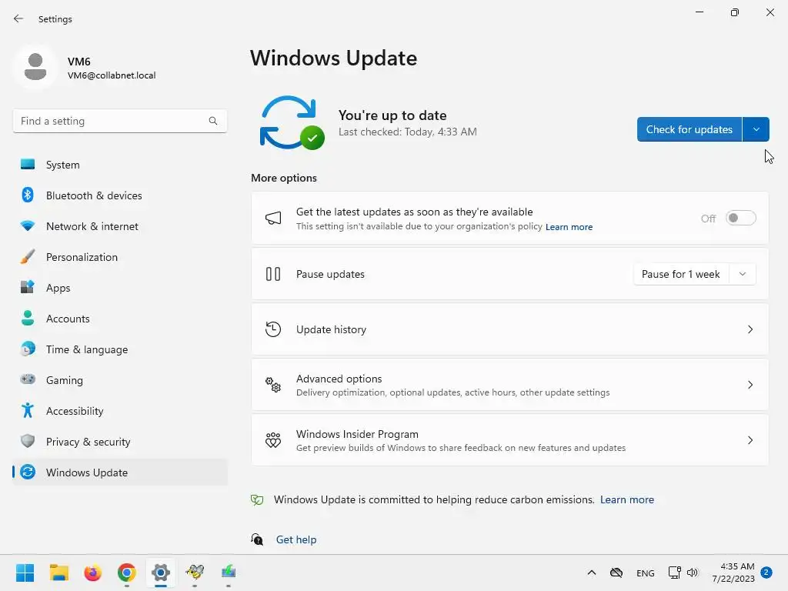Open Privacy & security page
The height and width of the screenshot is (591, 788).
tap(120, 441)
